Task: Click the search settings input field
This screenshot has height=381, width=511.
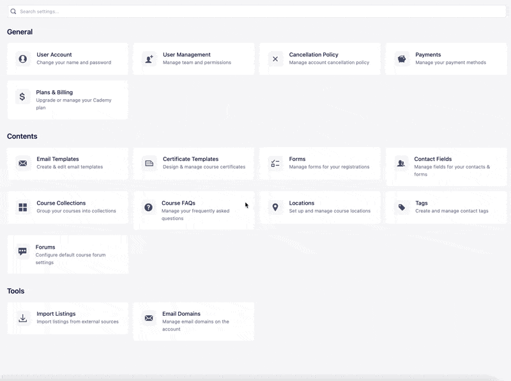Action: point(256,10)
